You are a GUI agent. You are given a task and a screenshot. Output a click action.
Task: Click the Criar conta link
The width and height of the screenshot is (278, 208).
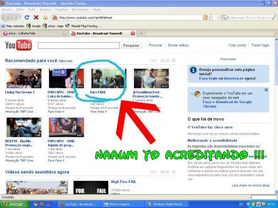tap(237, 45)
